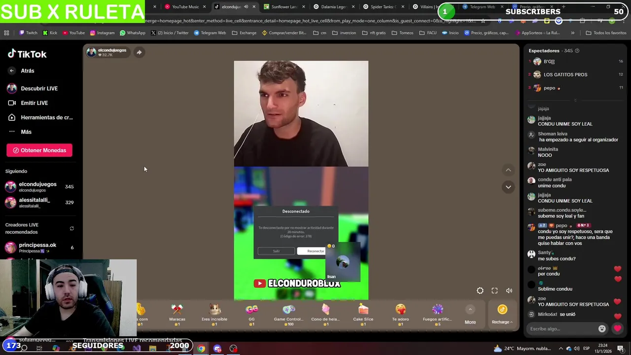The width and height of the screenshot is (631, 355).
Task: Go to the previous live with up chevron
Action: point(508,170)
